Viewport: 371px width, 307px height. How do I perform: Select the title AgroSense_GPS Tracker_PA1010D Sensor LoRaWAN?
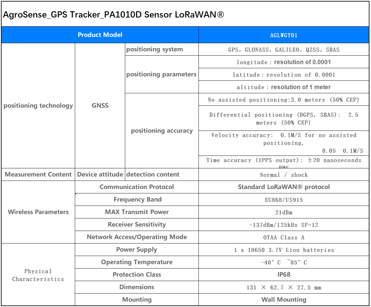[x=114, y=15]
